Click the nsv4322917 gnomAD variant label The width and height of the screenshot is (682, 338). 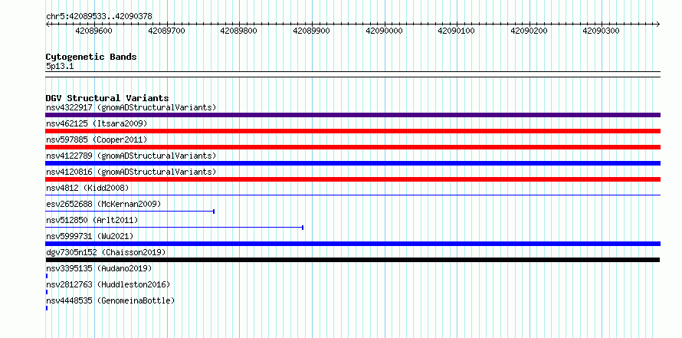(x=131, y=107)
